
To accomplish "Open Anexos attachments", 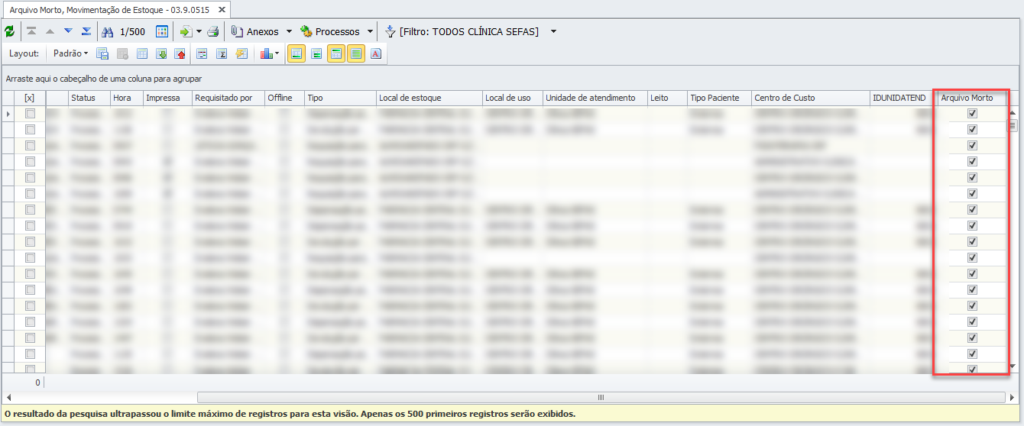I will 255,32.
